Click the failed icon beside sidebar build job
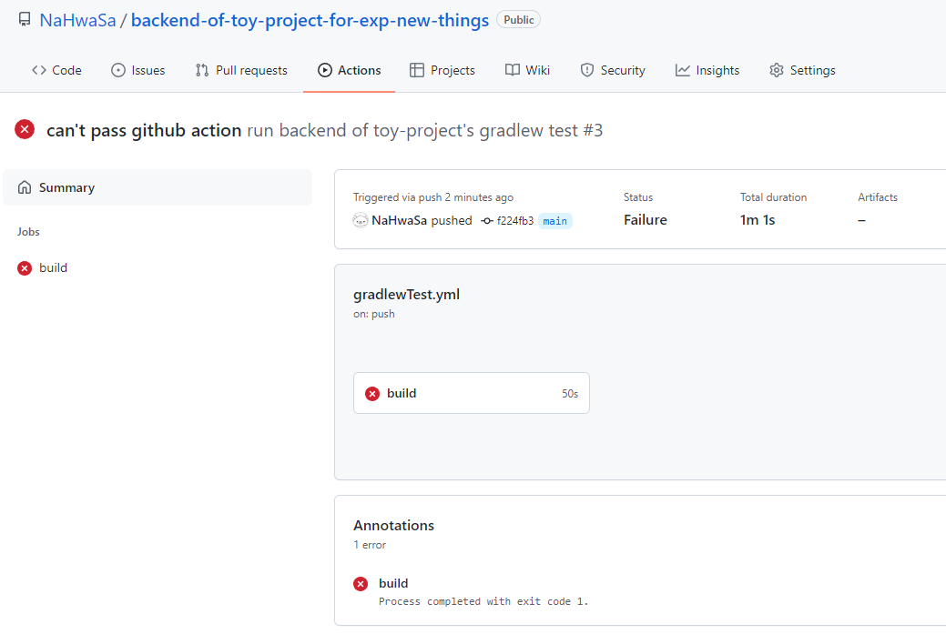 pos(25,268)
